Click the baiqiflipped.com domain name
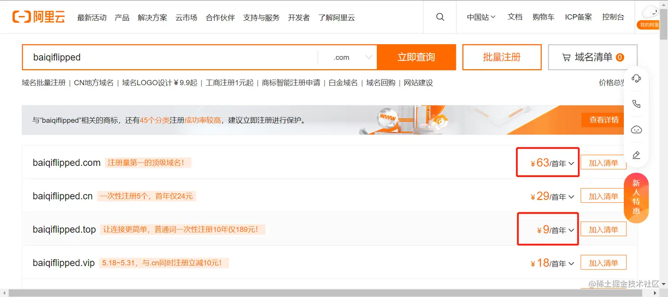This screenshot has width=668, height=297. [x=67, y=163]
